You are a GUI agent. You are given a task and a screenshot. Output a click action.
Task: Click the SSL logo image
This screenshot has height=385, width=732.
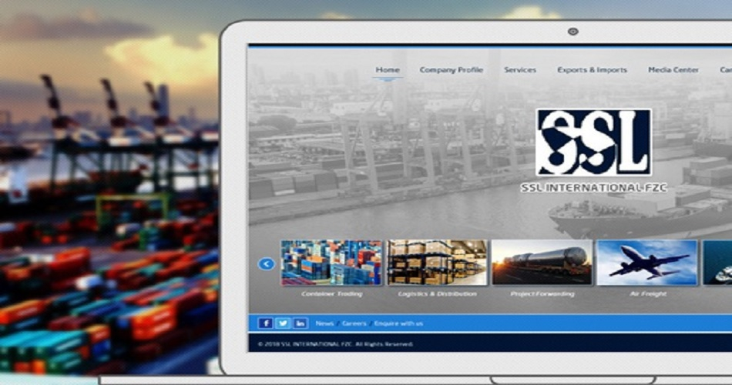(593, 142)
